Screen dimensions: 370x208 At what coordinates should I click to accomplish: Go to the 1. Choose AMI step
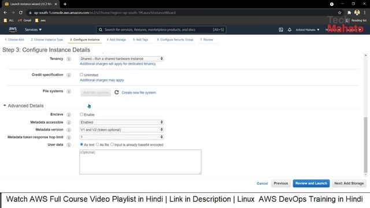pyautogui.click(x=14, y=40)
